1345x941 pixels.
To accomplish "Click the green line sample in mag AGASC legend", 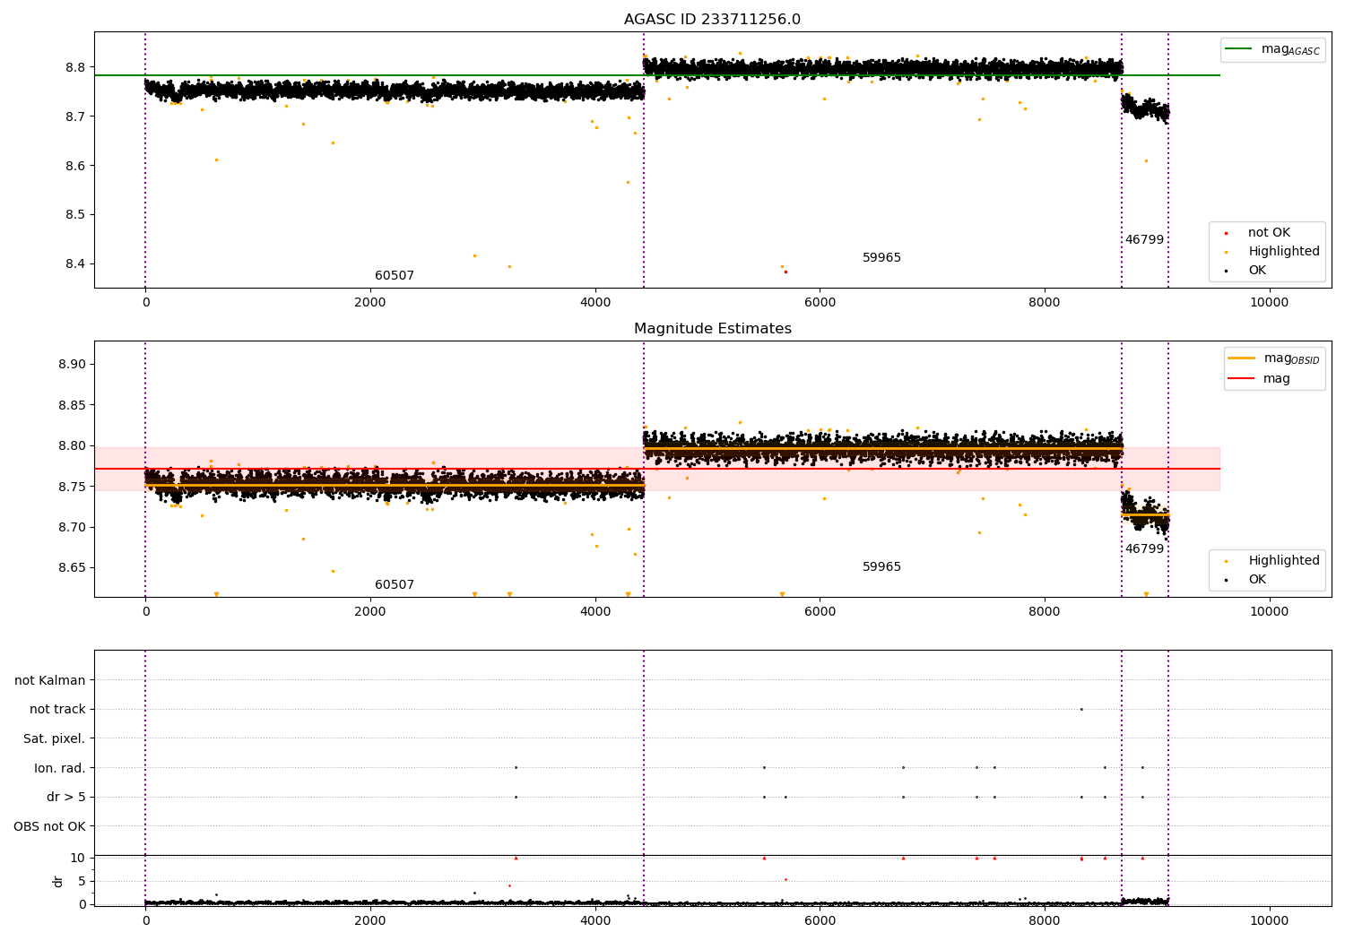I will (x=1239, y=49).
